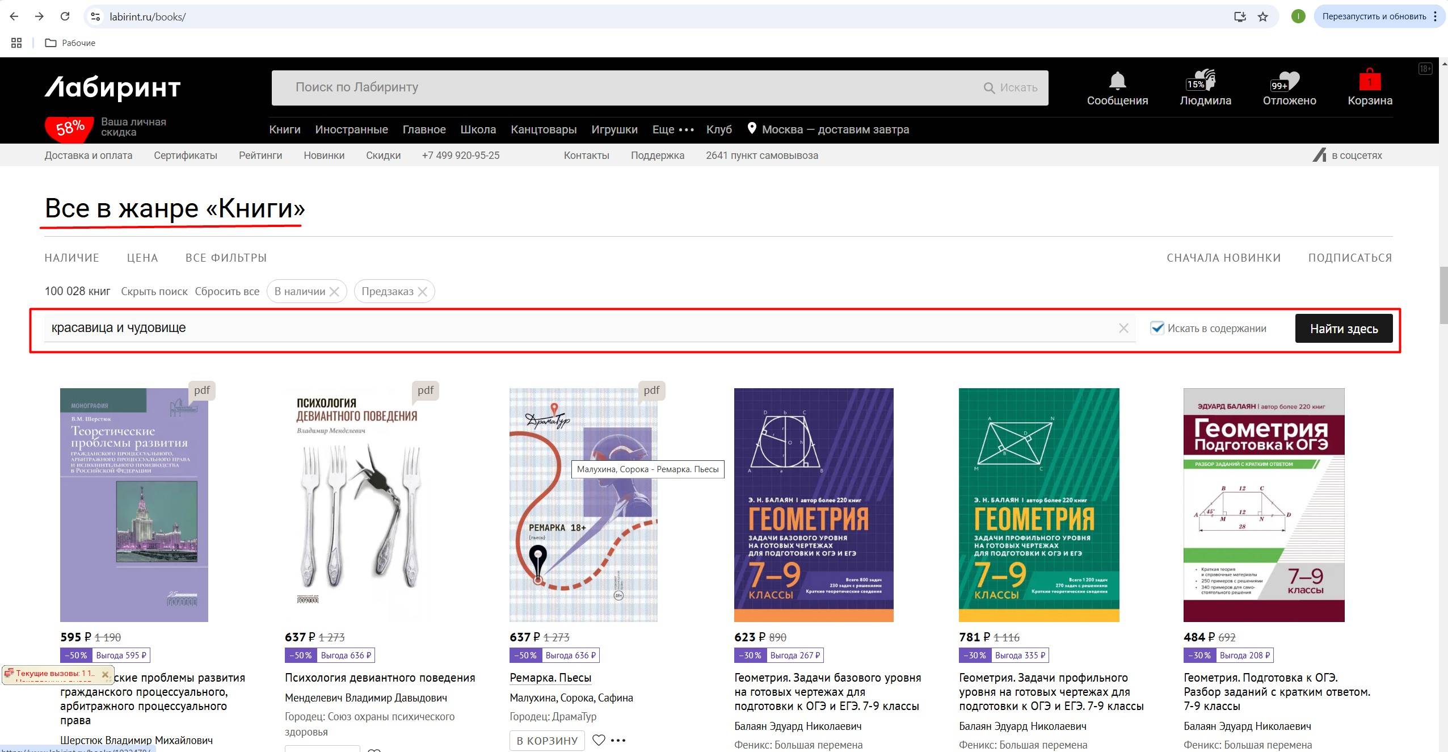Open the apps grid in bookmarks bar

[x=16, y=43]
